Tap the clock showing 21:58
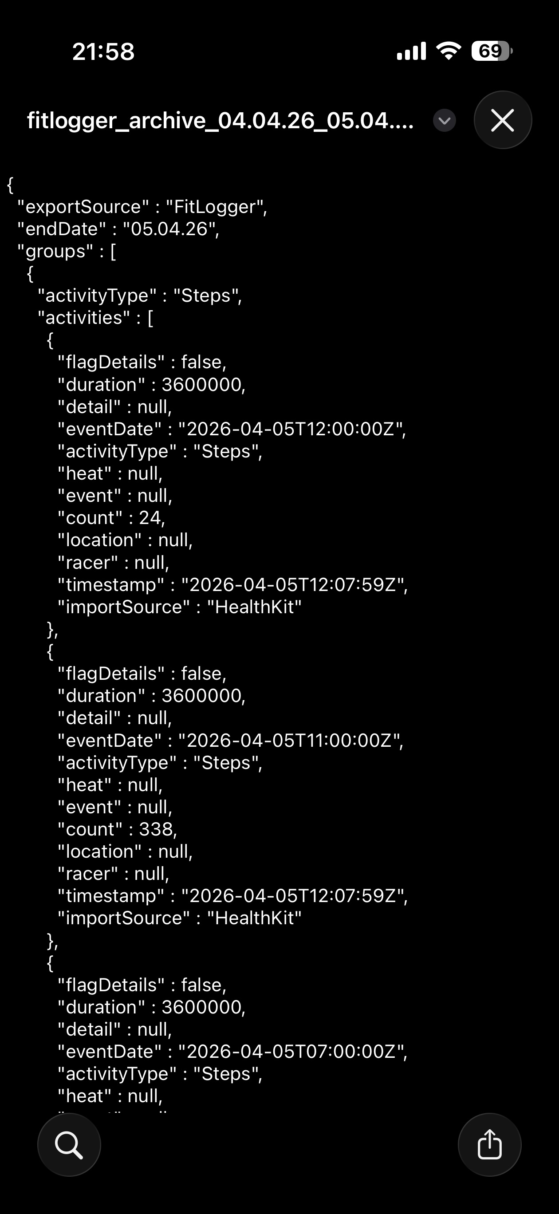Image resolution: width=559 pixels, height=1214 pixels. click(103, 52)
